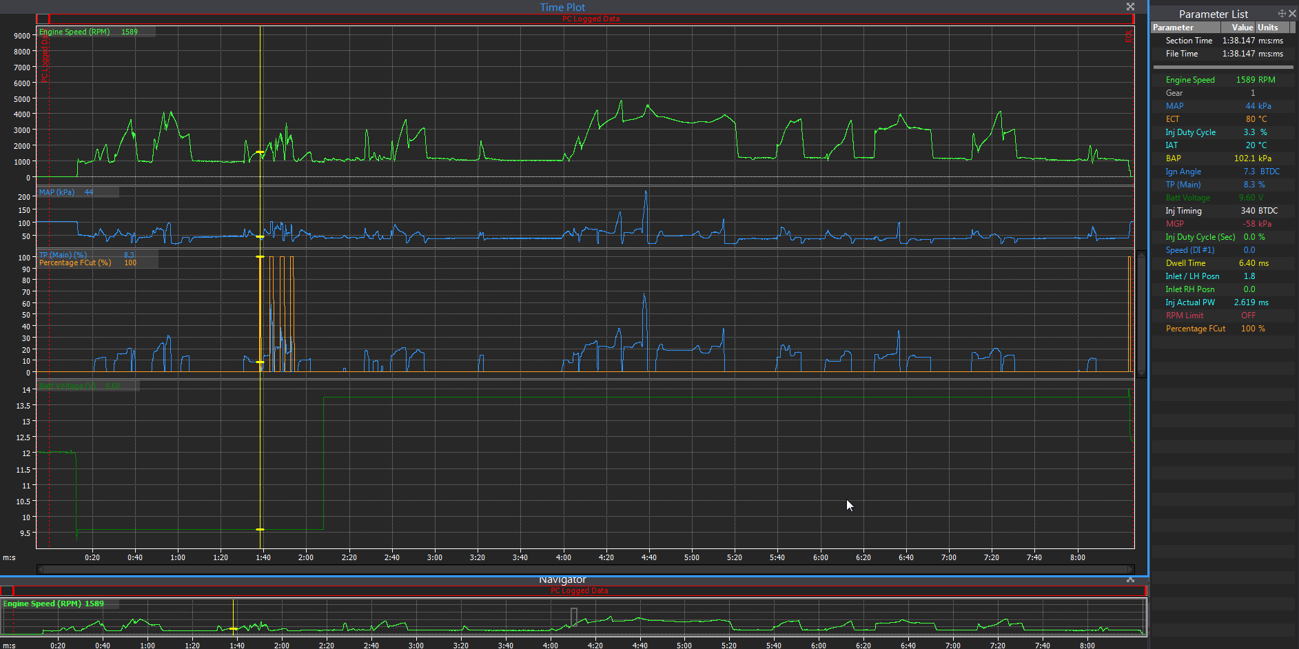Click the Percentage FCut legend in plot
1299x649 pixels.
click(x=75, y=263)
